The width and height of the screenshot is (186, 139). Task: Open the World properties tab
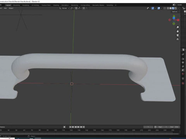coord(183,74)
